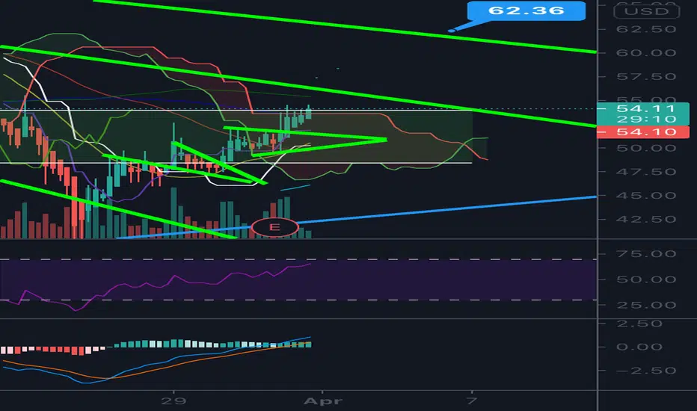Click the earnings E marker
Screen dimensions: 697x411
click(x=274, y=227)
